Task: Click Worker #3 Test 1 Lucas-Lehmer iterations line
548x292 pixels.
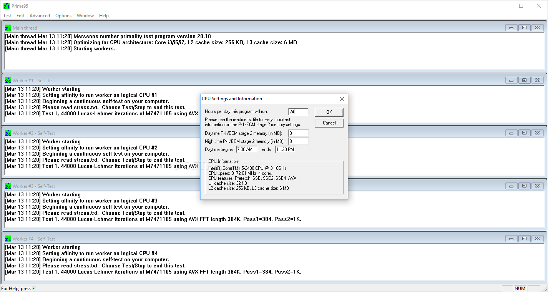Action: [153, 219]
